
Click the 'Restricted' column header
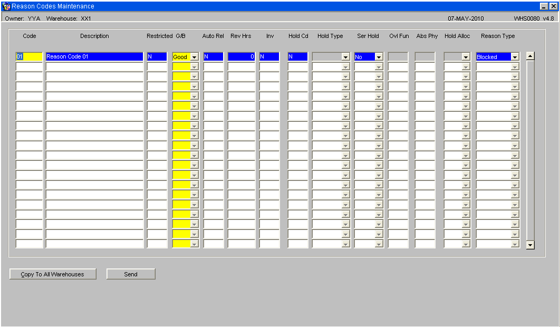pos(160,36)
